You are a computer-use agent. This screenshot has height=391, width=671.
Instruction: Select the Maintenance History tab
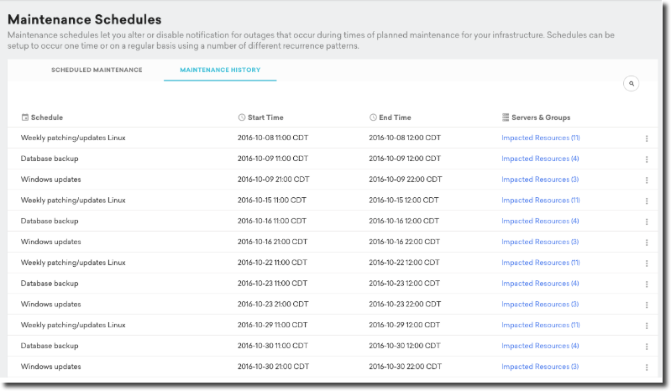(x=220, y=70)
